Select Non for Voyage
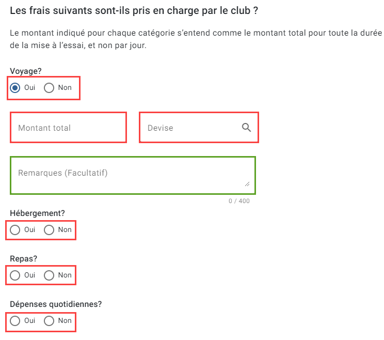 point(49,88)
